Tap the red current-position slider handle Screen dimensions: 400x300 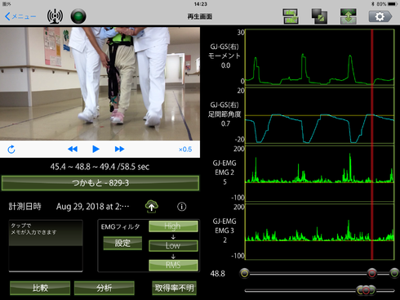coord(372,273)
